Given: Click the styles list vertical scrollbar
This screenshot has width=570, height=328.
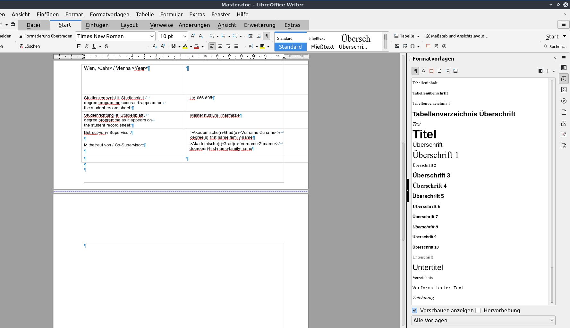Looking at the screenshot, I should [552, 191].
